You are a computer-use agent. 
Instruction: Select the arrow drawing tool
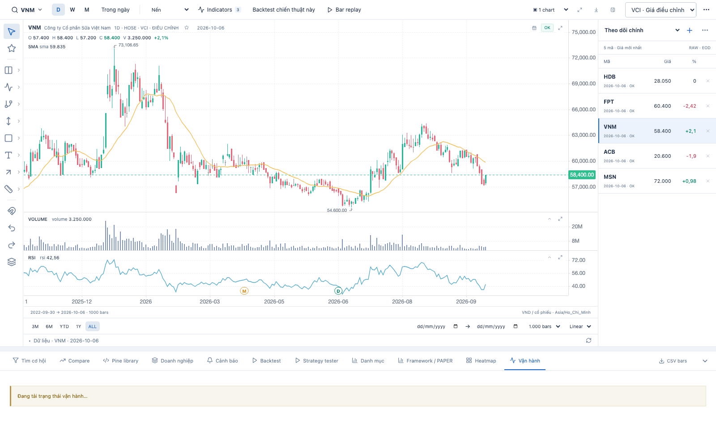[x=9, y=172]
